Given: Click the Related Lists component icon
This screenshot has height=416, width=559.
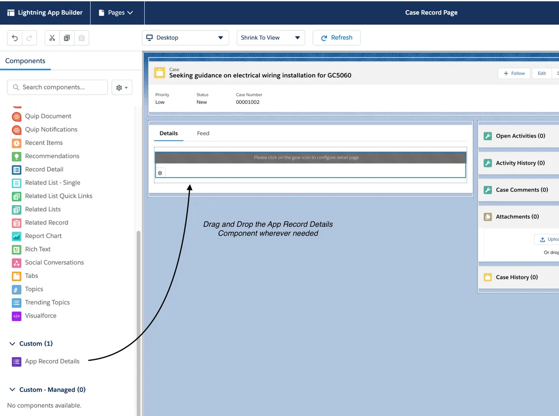Looking at the screenshot, I should [16, 209].
